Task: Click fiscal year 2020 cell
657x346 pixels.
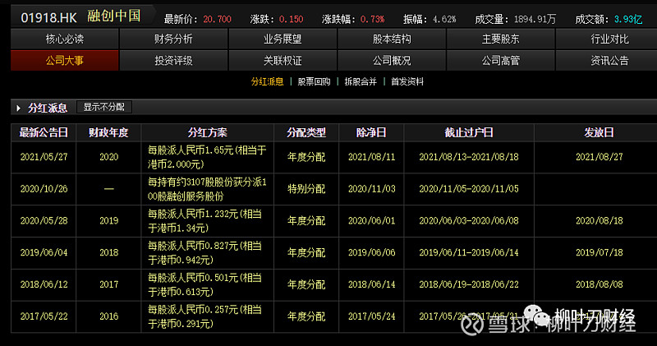Action: pos(109,157)
